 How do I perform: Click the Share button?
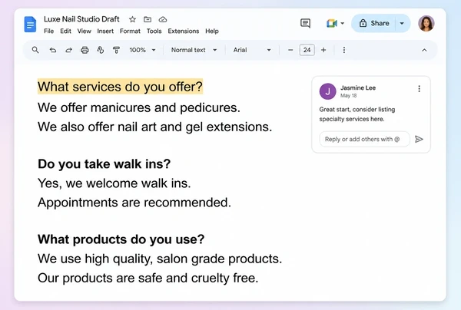coord(373,23)
